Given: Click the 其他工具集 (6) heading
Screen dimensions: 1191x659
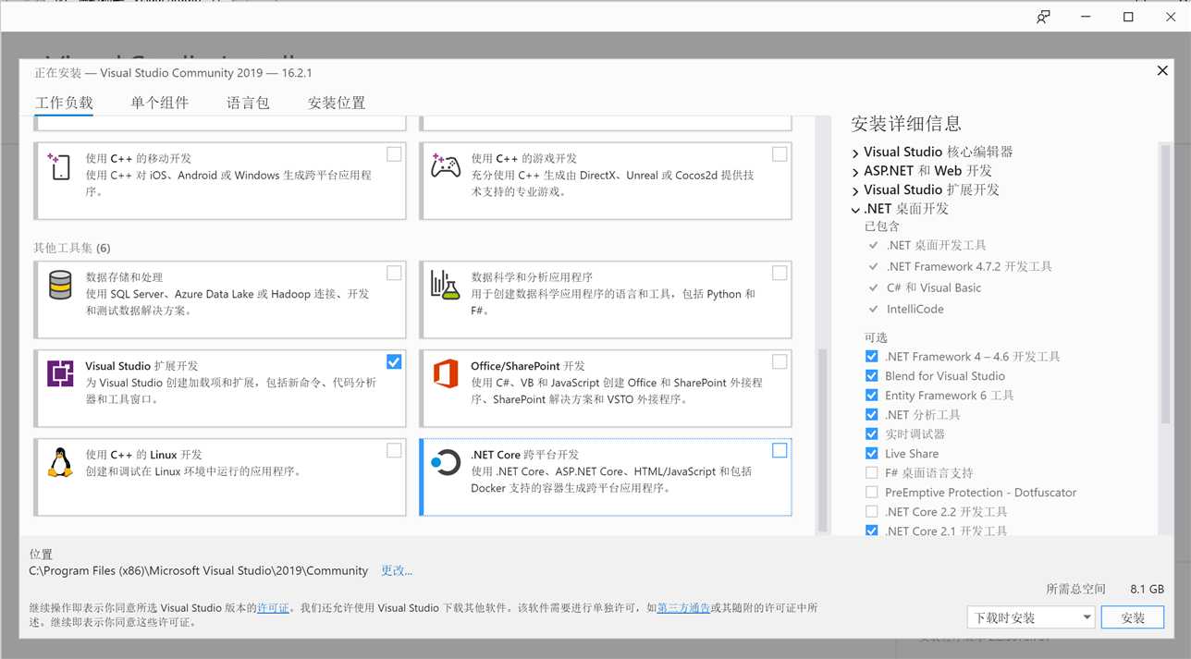Looking at the screenshot, I should coord(72,248).
